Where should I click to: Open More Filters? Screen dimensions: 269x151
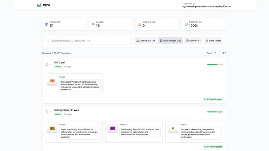214,41
